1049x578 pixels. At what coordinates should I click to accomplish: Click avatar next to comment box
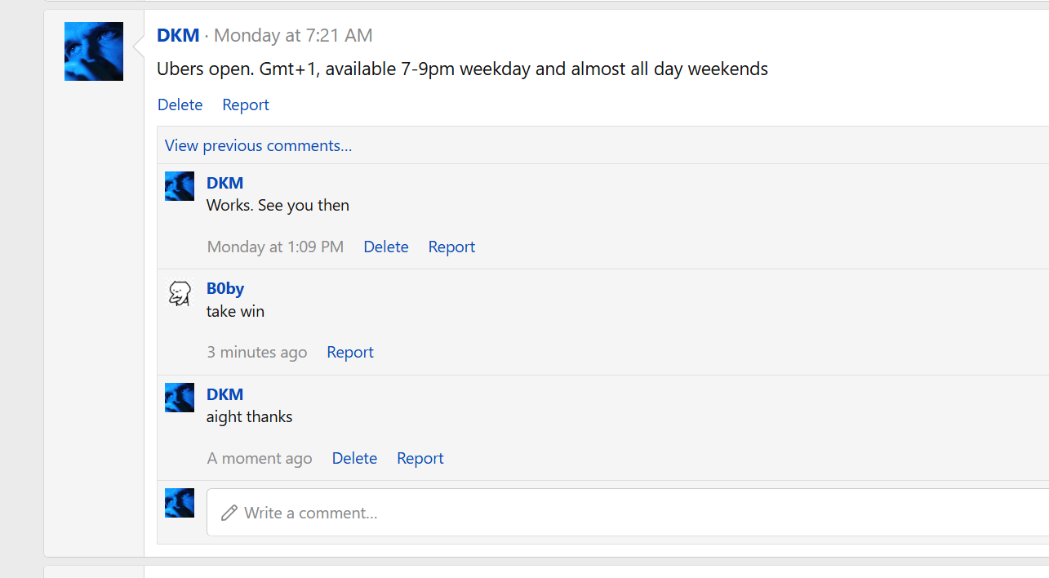[180, 503]
